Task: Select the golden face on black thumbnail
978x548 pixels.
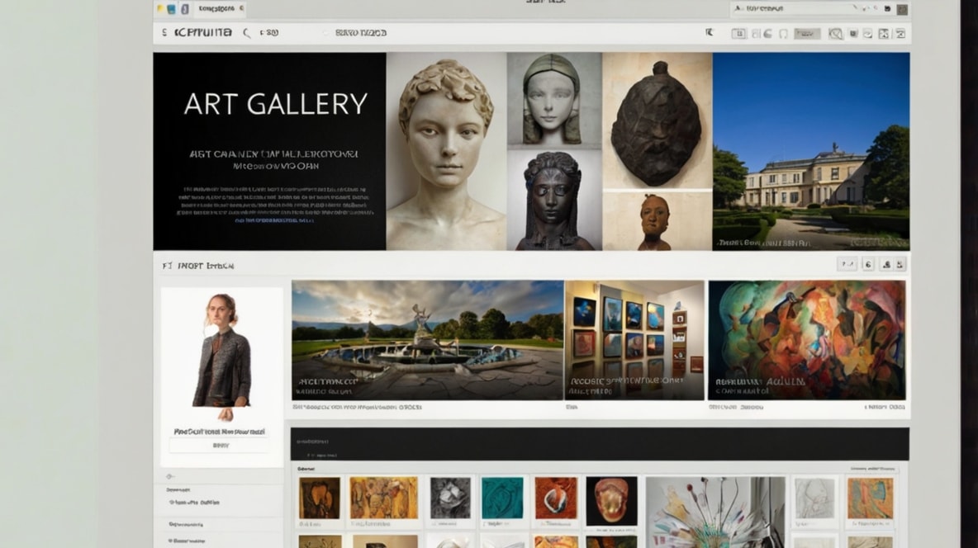Action: [x=611, y=501]
